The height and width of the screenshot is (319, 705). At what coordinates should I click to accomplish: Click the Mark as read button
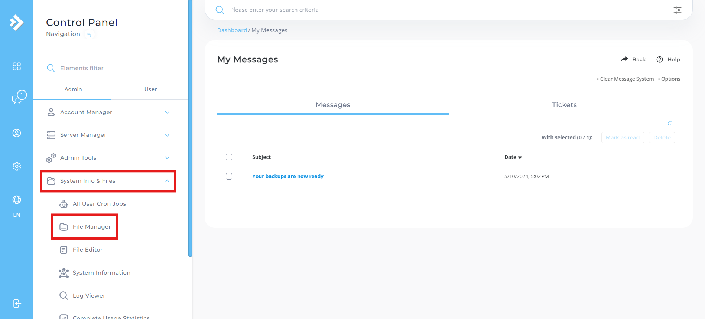click(x=623, y=137)
